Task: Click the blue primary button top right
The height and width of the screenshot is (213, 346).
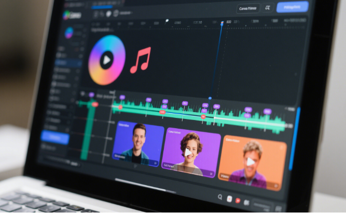Action: (293, 7)
